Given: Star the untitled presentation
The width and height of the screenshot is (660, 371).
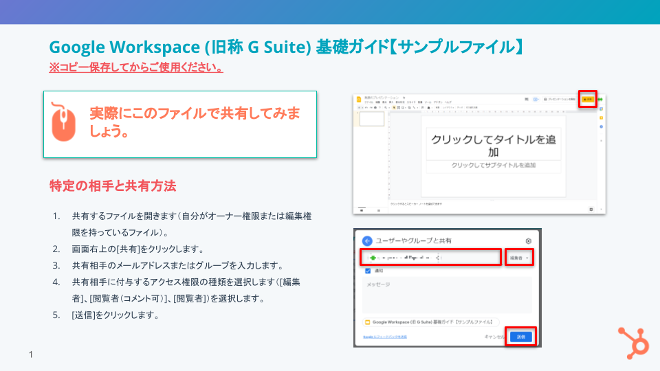Looking at the screenshot, I should pyautogui.click(x=404, y=98).
